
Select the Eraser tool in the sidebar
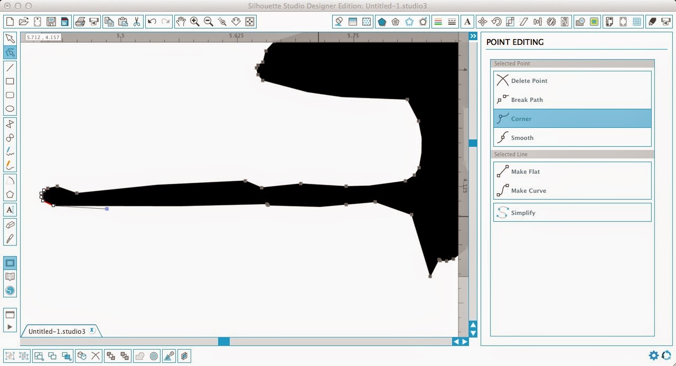(x=10, y=224)
